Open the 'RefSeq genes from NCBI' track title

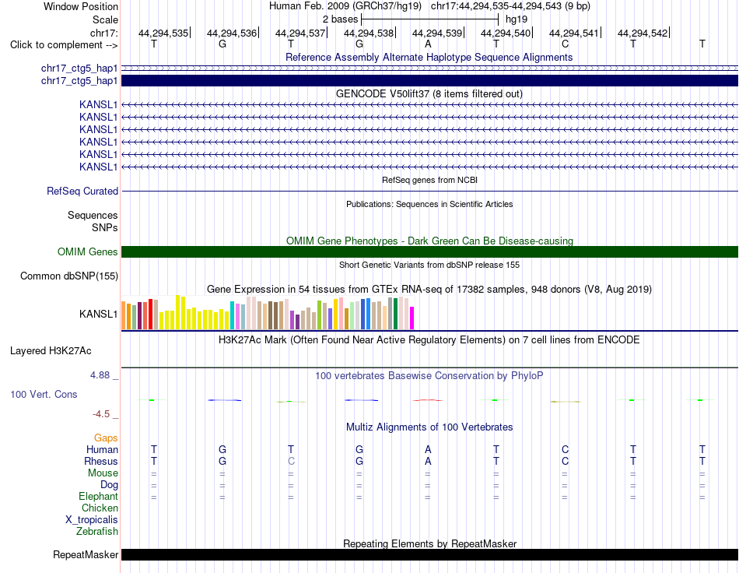tap(429, 180)
